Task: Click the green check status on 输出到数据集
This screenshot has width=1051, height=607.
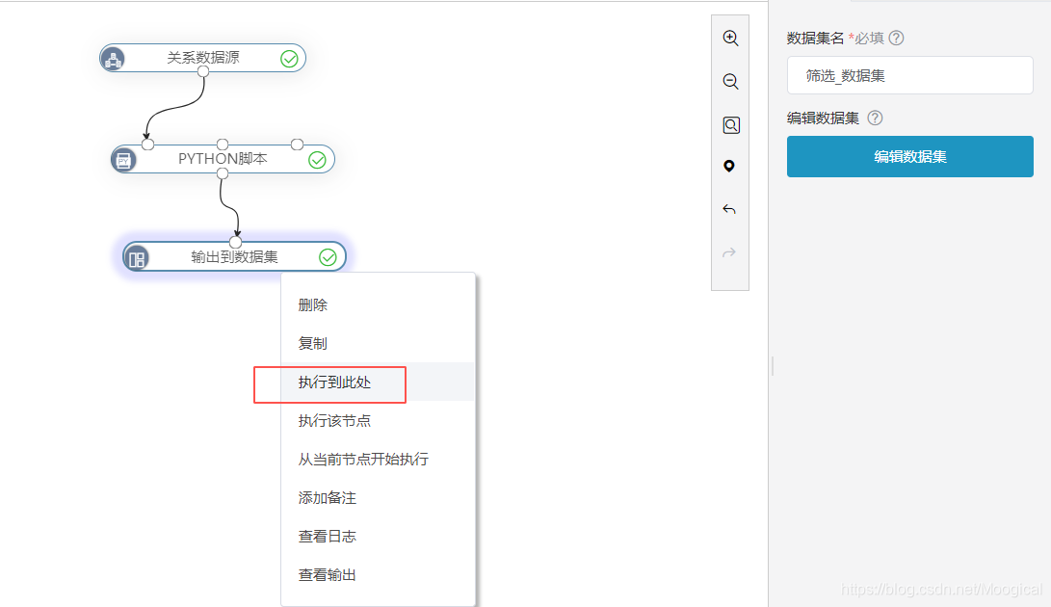Action: pos(328,257)
